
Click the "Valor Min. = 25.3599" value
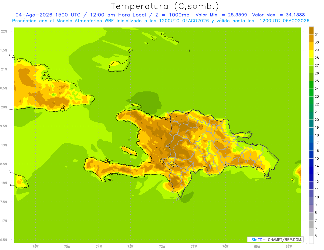pos(221,15)
